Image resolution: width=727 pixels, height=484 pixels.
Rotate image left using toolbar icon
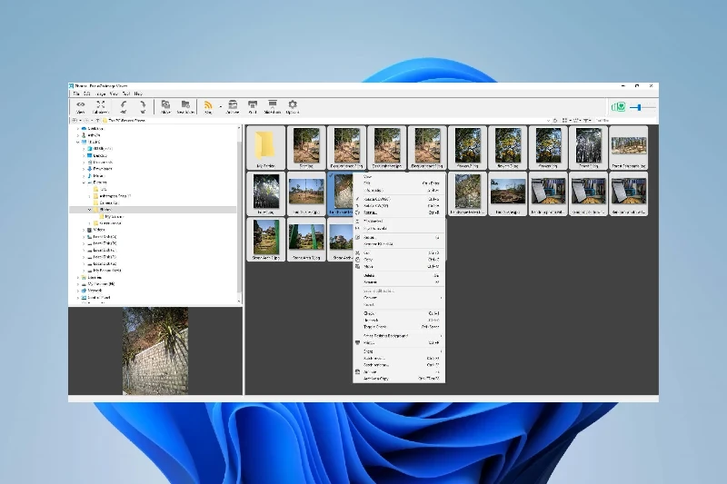point(124,105)
